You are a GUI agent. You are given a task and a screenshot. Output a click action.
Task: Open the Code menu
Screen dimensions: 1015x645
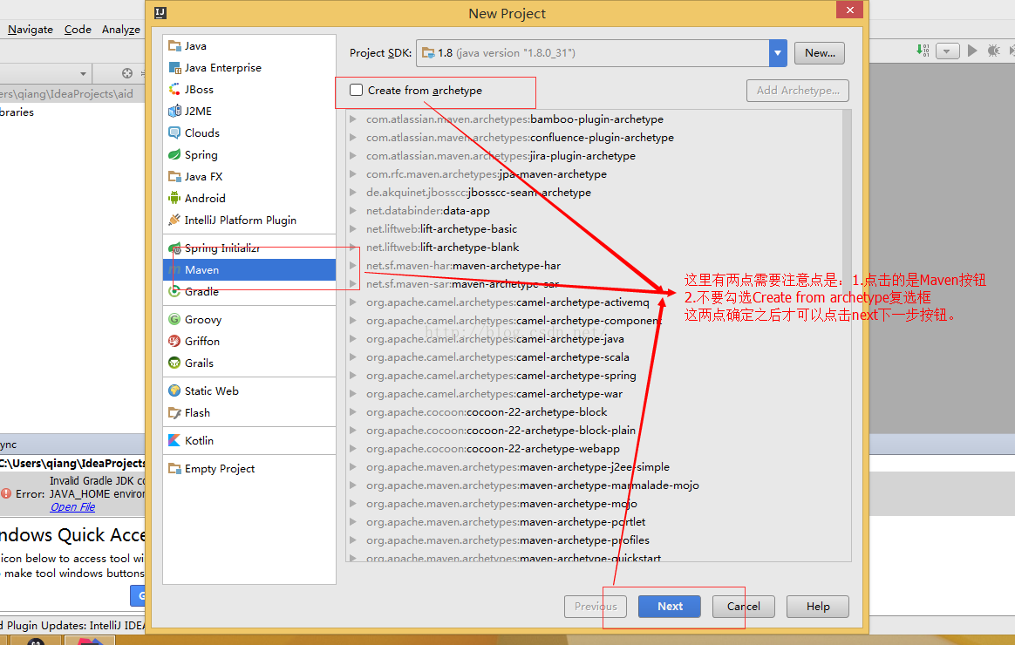pyautogui.click(x=78, y=29)
